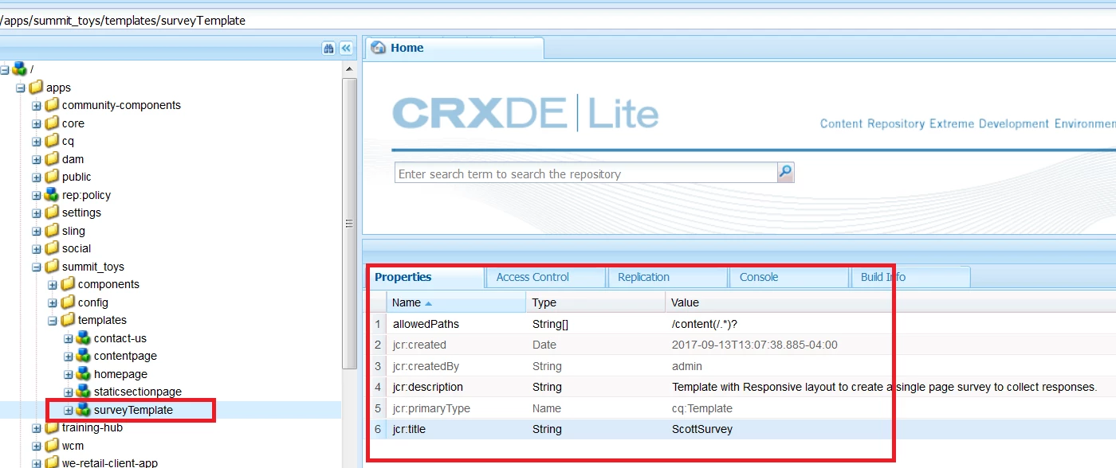The width and height of the screenshot is (1116, 468).
Task: Click the tree panel vertical scrollbar
Action: (x=349, y=224)
